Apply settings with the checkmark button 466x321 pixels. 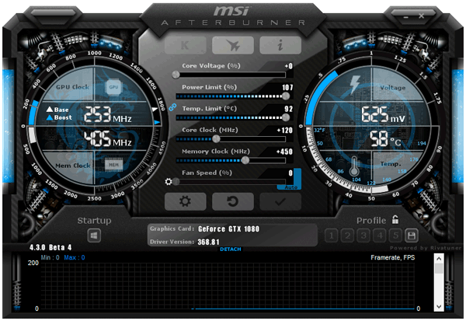280,201
